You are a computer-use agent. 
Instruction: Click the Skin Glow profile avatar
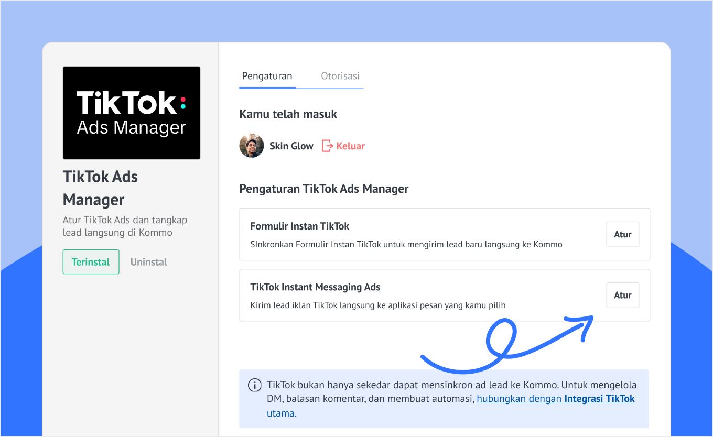pos(252,146)
